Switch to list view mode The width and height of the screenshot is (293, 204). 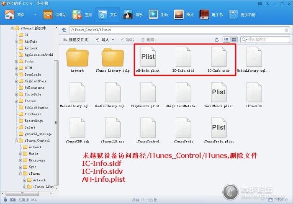tap(226, 40)
